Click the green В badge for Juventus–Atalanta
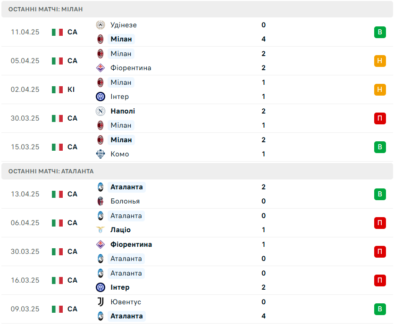Viewport: 394px width, 325px height. (x=380, y=309)
